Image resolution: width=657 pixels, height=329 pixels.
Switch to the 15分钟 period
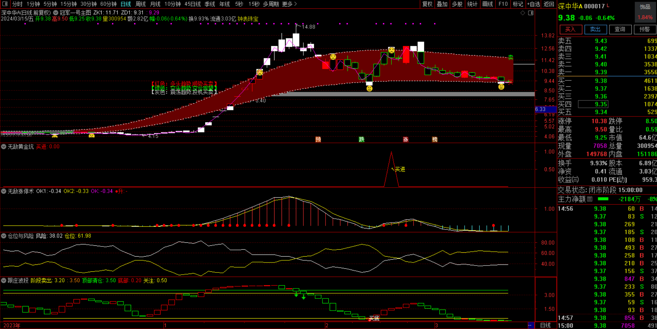click(x=69, y=4)
